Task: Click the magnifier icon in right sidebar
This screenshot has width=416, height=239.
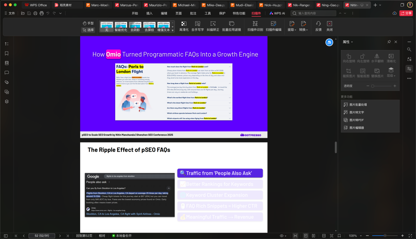Action: pos(409,50)
